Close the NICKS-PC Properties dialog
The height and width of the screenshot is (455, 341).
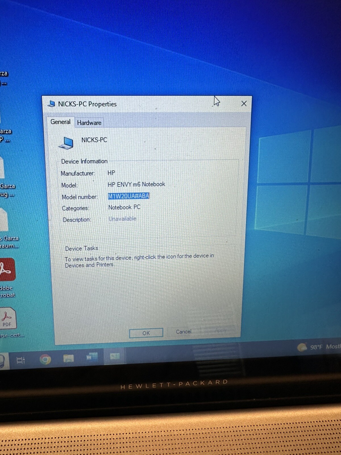[x=244, y=104]
